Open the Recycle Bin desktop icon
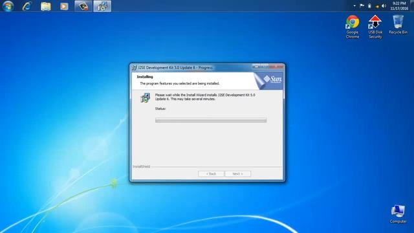 pyautogui.click(x=398, y=25)
